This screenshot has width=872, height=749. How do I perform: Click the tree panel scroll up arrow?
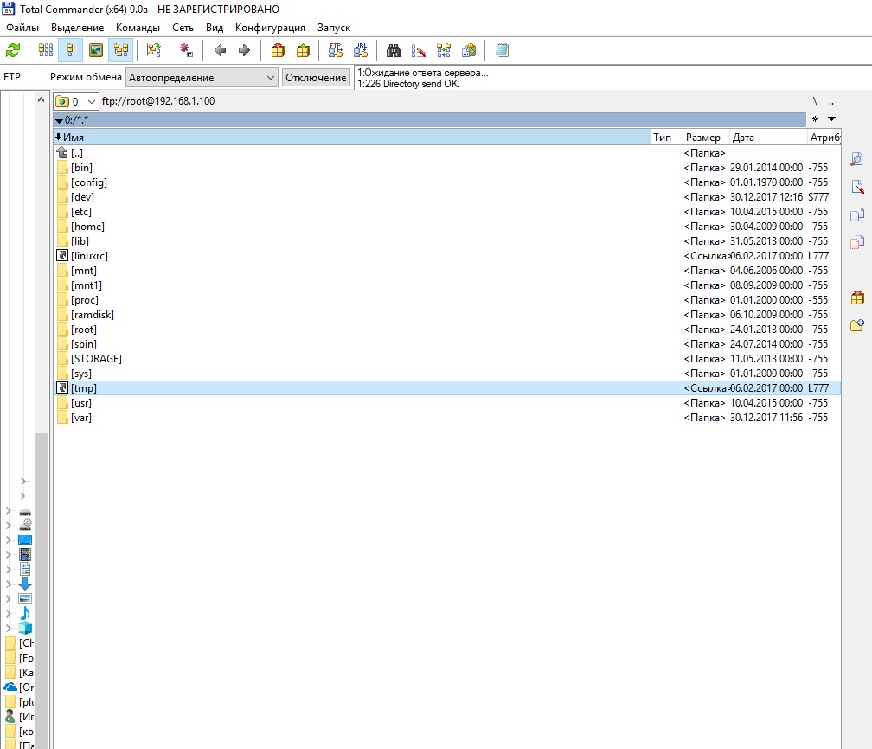pos(41,100)
